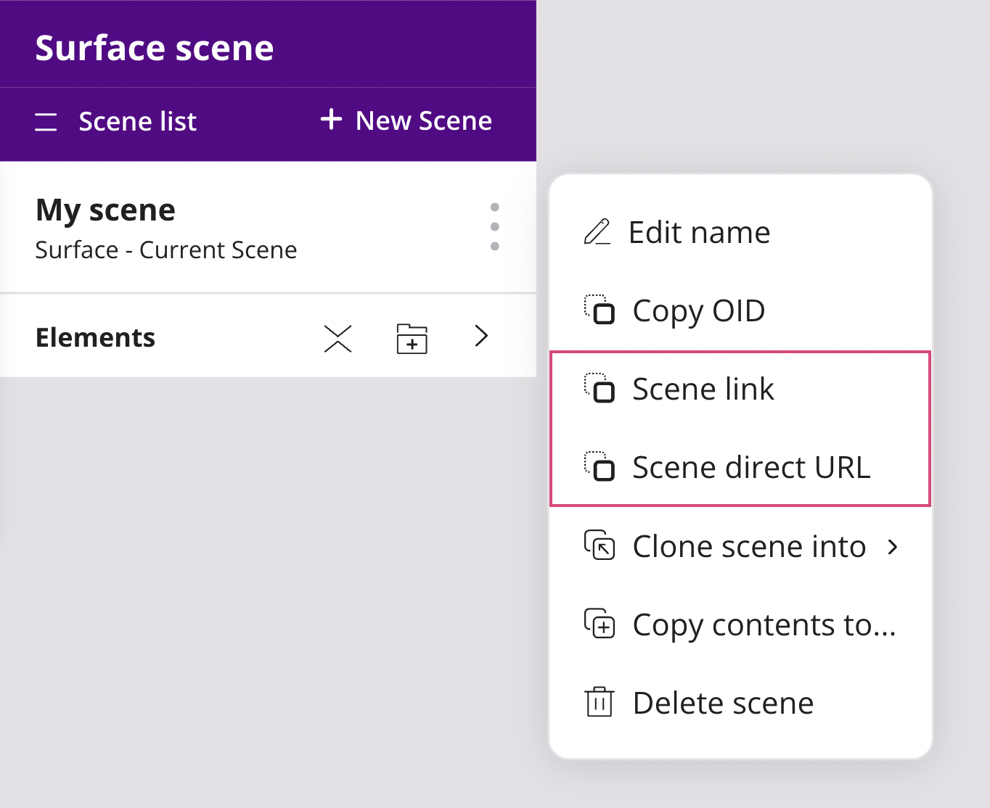Click the Surface - Current Scene subtitle
This screenshot has width=990, height=808.
[x=166, y=250]
